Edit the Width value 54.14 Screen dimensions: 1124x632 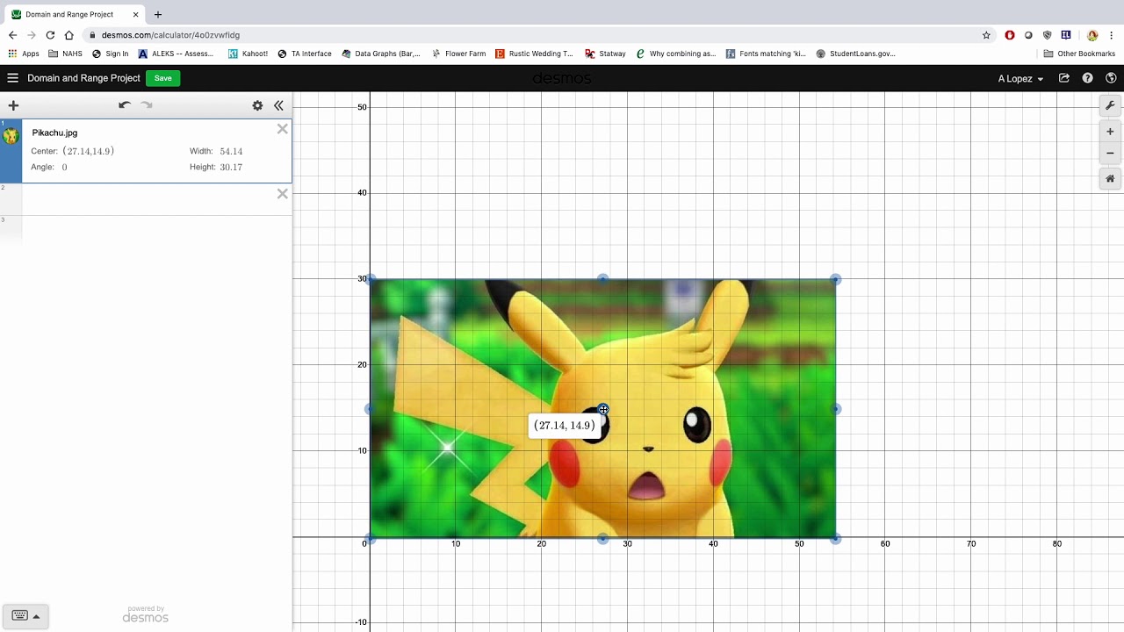231,151
